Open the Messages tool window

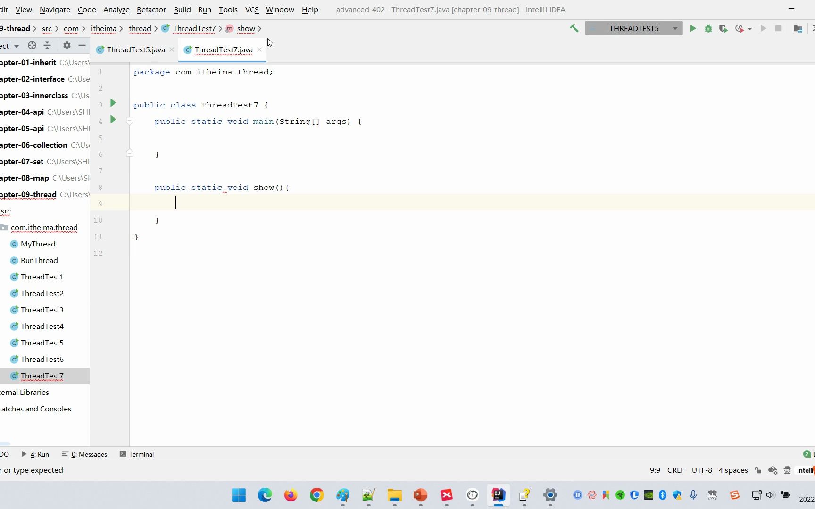pos(84,454)
